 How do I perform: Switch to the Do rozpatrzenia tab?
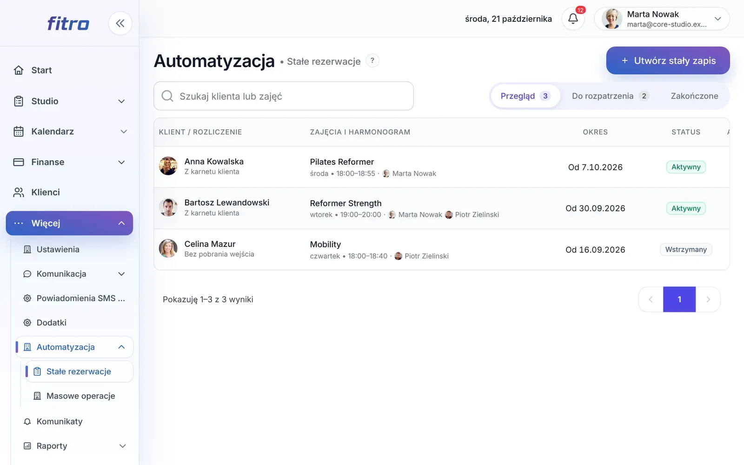pyautogui.click(x=610, y=96)
